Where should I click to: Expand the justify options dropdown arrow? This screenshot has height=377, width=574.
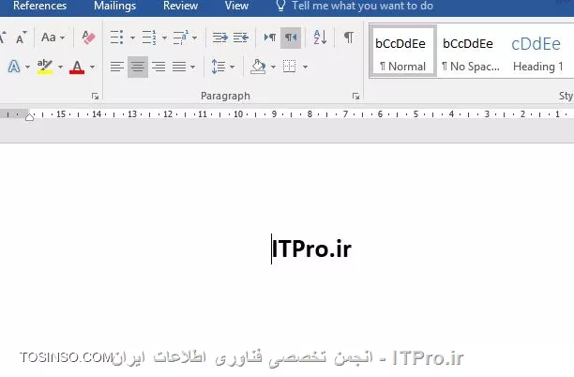click(192, 67)
